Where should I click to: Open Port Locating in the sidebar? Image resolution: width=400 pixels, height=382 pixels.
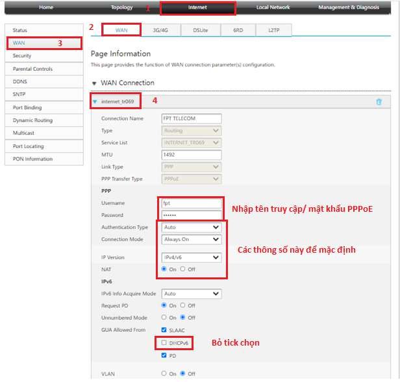click(x=44, y=146)
